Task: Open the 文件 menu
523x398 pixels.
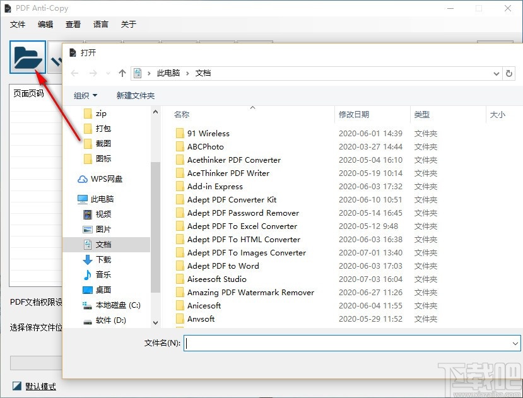Action: [x=18, y=25]
